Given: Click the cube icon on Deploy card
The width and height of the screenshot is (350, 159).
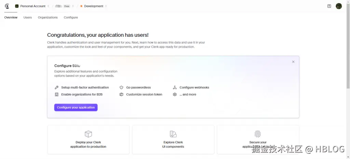Looking at the screenshot, I should pos(88,134).
